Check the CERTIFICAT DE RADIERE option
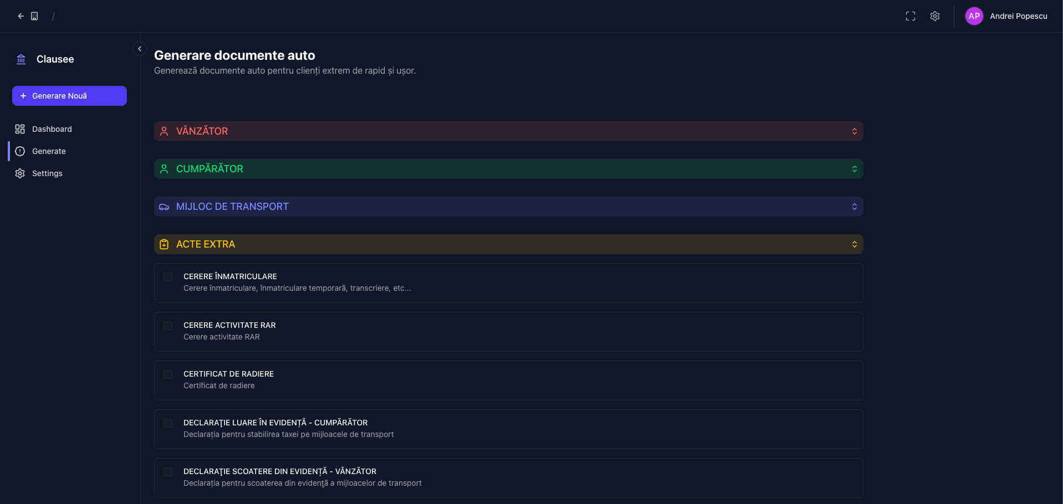This screenshot has height=504, width=1063. coord(168,374)
